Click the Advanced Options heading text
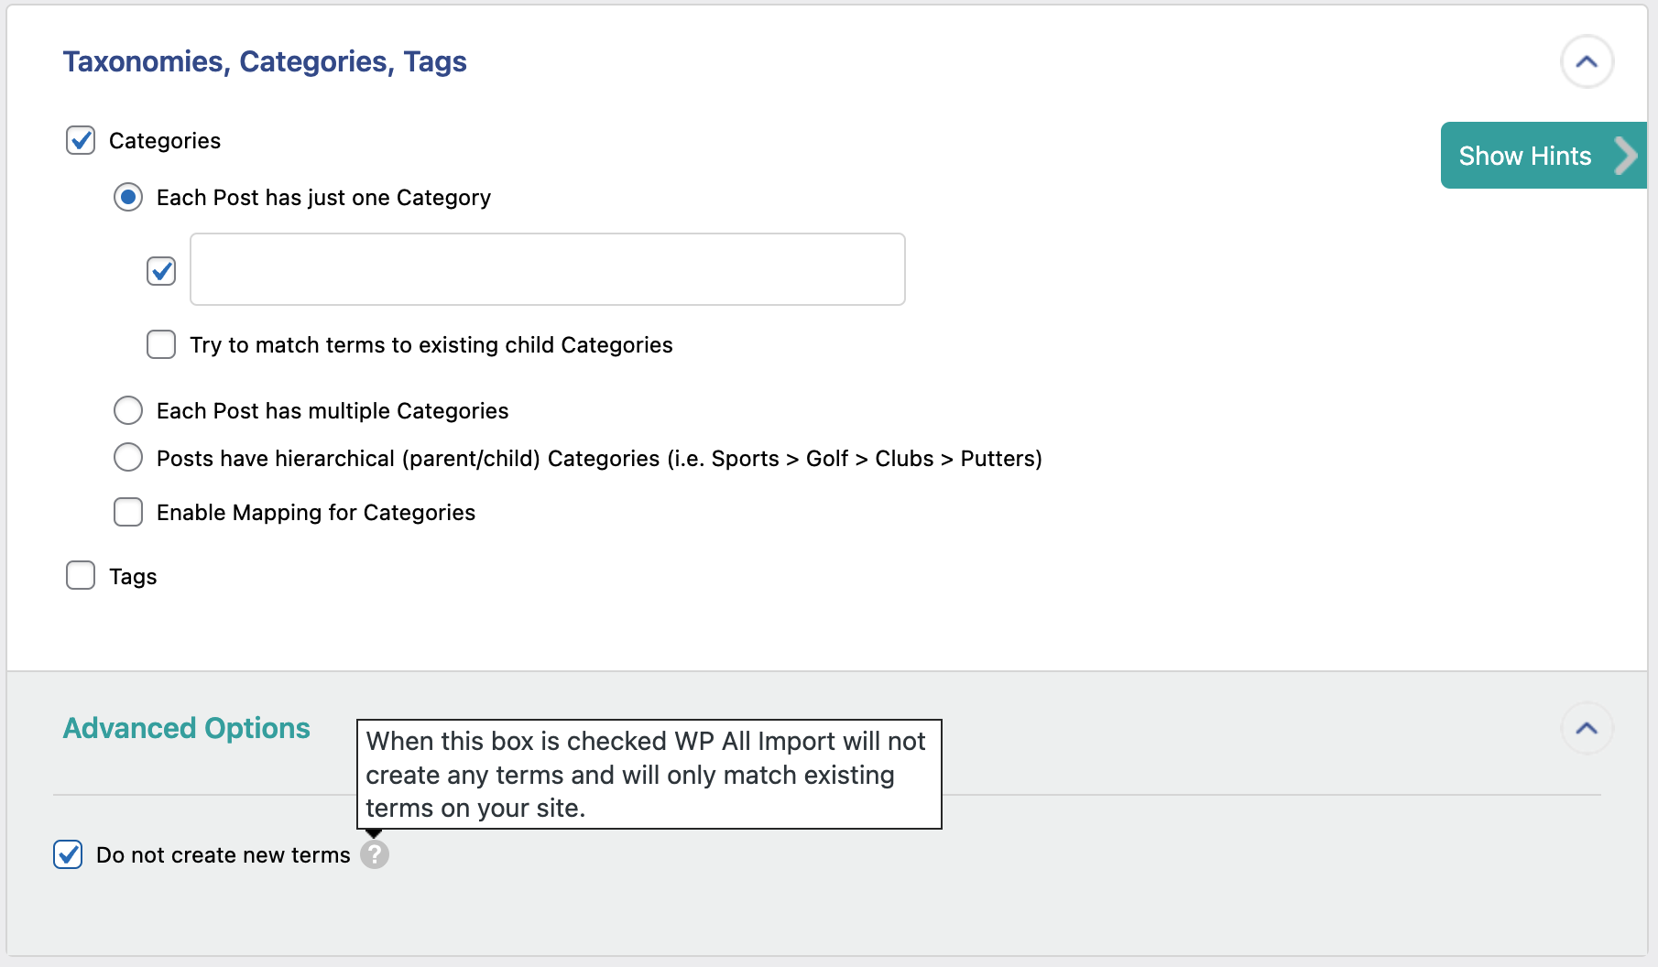The height and width of the screenshot is (967, 1658). click(x=186, y=728)
